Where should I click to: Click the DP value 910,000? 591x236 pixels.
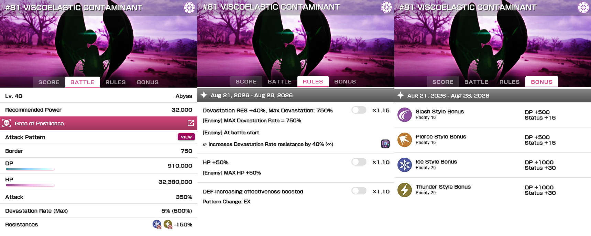tap(180, 166)
